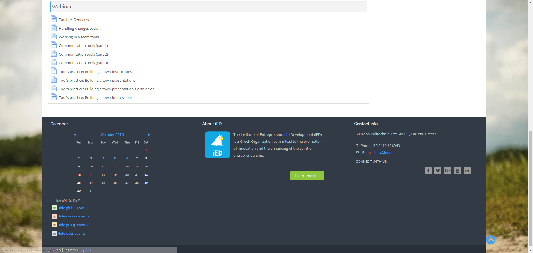533x253 pixels.
Task: Click the blue scroll-to-top arrow icon
Action: pyautogui.click(x=491, y=240)
